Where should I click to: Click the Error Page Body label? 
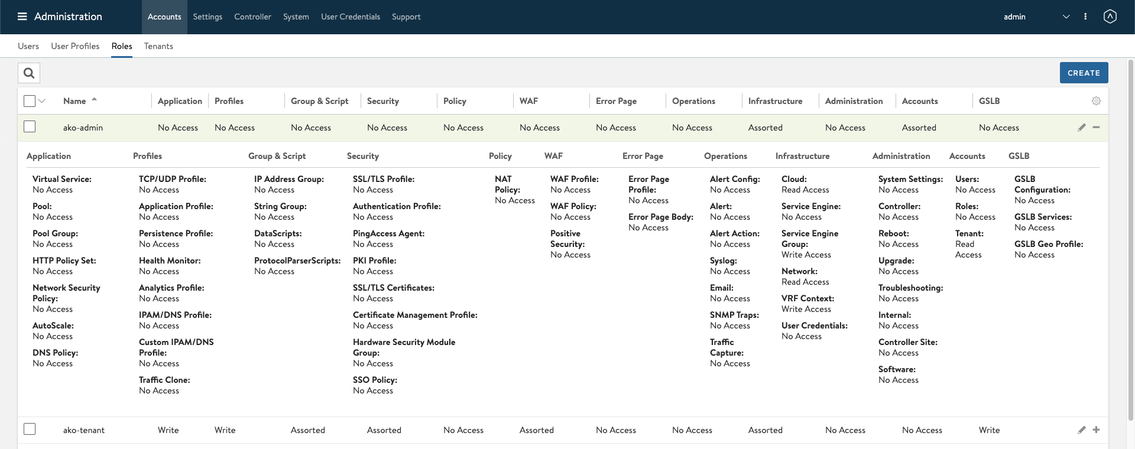tap(661, 217)
